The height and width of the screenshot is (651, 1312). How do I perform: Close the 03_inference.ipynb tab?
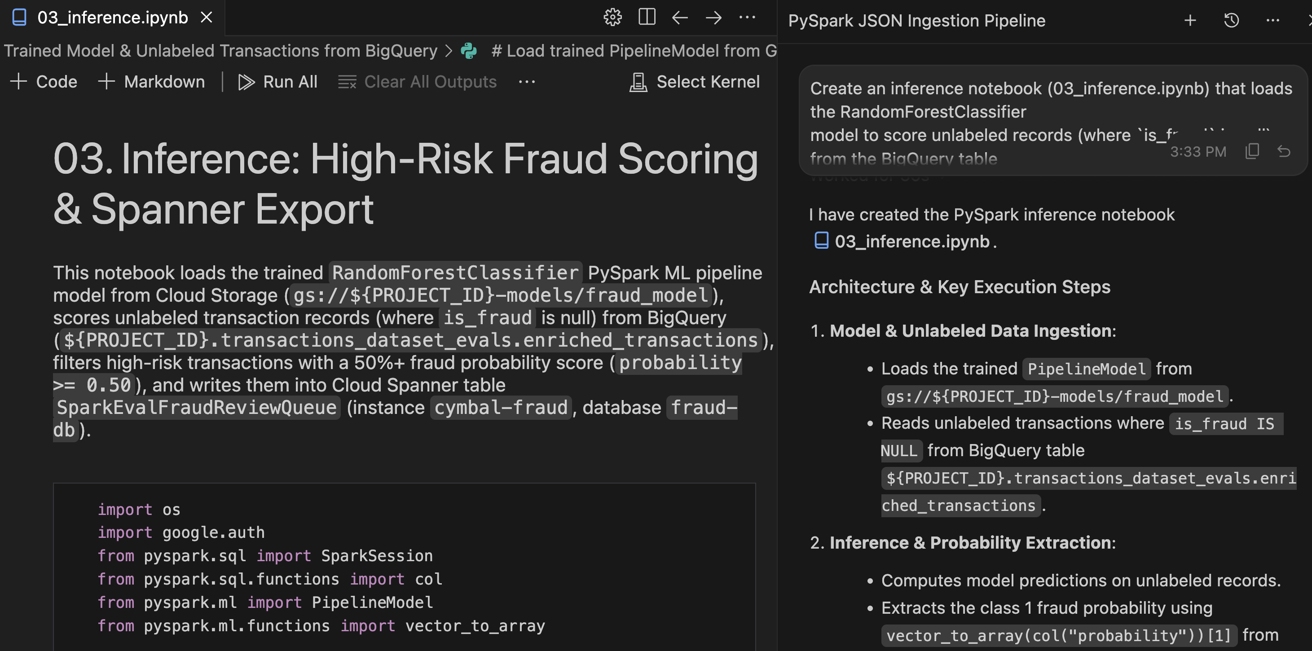pyautogui.click(x=206, y=18)
